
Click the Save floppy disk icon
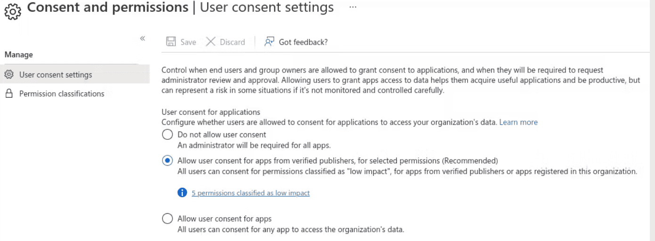coord(171,42)
